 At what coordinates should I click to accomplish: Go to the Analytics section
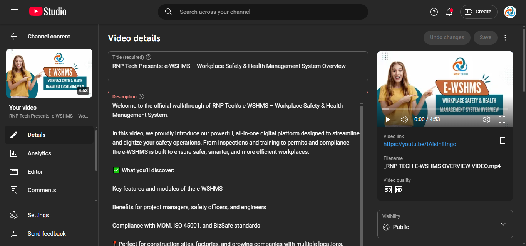[39, 153]
